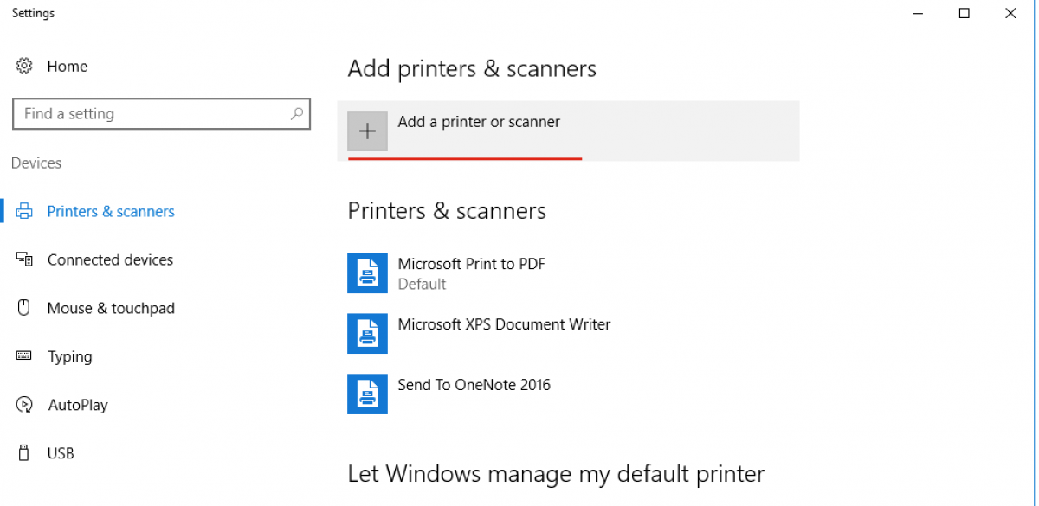Go to Home text label in sidebar

pyautogui.click(x=68, y=67)
